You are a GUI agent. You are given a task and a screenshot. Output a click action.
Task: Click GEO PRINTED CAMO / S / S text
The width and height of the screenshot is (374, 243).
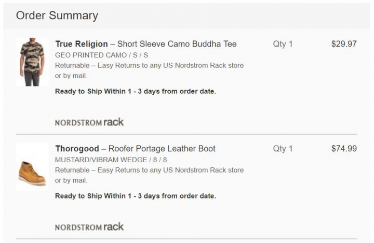pos(102,55)
